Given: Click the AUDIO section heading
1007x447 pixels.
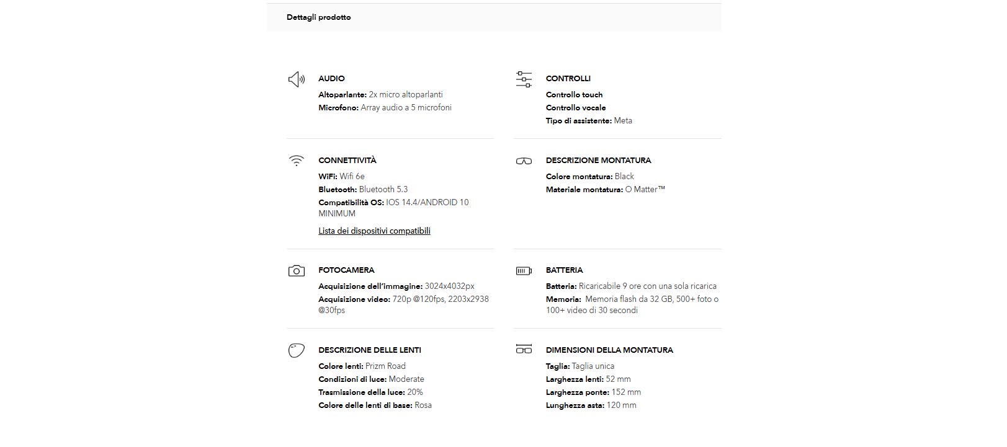Looking at the screenshot, I should pyautogui.click(x=331, y=79).
